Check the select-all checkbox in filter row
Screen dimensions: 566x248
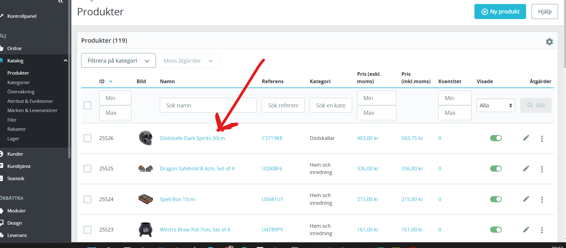88,106
